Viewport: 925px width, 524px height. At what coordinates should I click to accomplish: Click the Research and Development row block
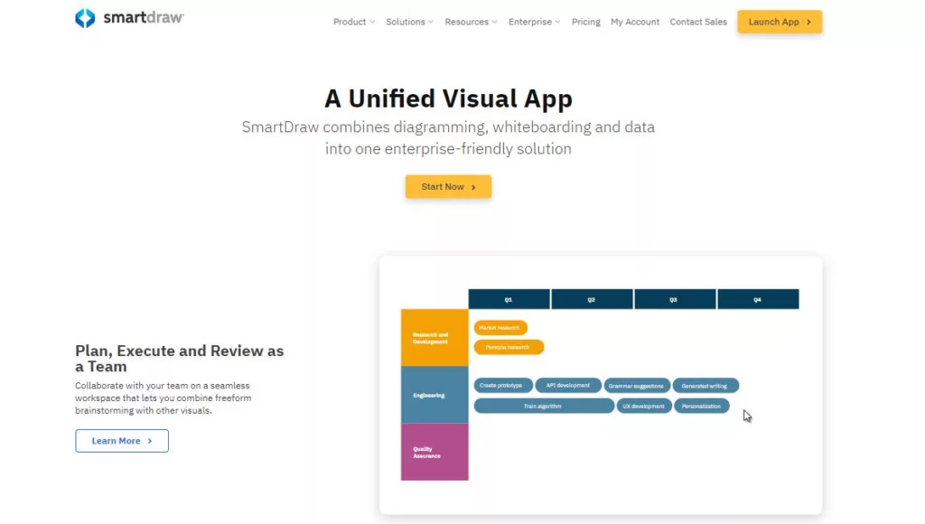tap(434, 338)
